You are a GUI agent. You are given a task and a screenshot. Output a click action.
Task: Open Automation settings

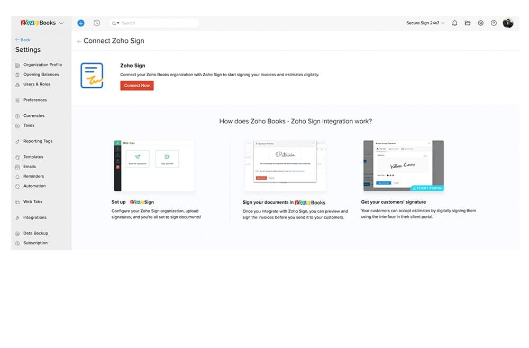coord(34,186)
